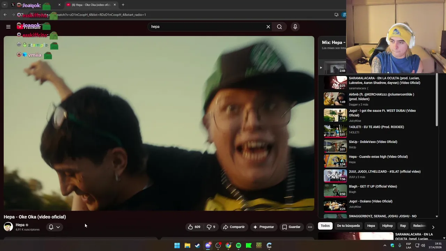Viewport: 446px width, 251px height.
Task: Go back with browser back arrow
Action: pyautogui.click(x=5, y=15)
